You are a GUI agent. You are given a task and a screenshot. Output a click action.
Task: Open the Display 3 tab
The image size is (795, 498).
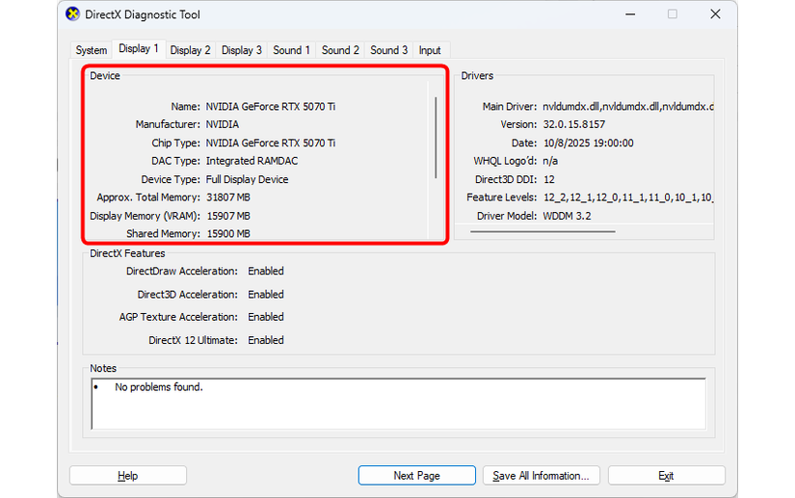[241, 50]
